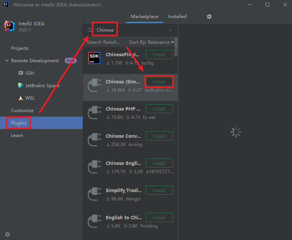Click the 2023.1 version text
The image size is (292, 240).
[25, 30]
